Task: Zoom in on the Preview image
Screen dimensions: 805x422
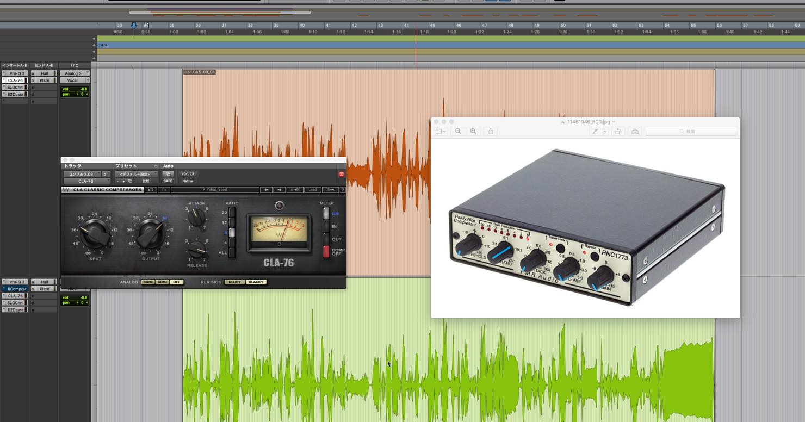Action: tap(473, 131)
